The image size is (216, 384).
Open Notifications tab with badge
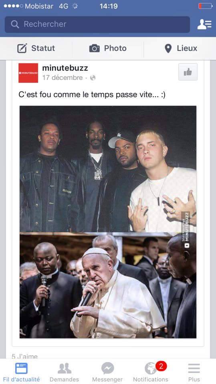(x=151, y=372)
